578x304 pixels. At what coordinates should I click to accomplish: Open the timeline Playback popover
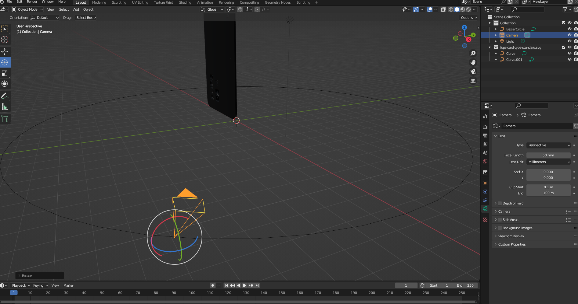click(x=21, y=285)
